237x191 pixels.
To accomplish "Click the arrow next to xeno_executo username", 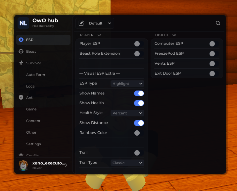I will click(66, 165).
